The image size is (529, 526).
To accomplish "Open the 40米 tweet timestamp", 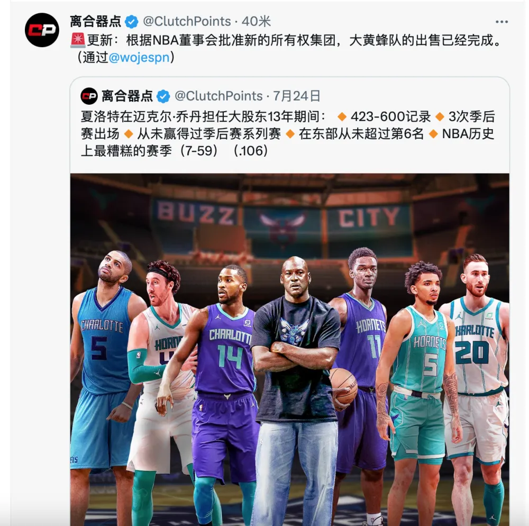I will [256, 22].
